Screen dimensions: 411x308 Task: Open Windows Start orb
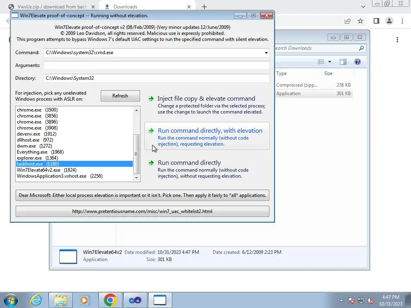[x=11, y=300]
